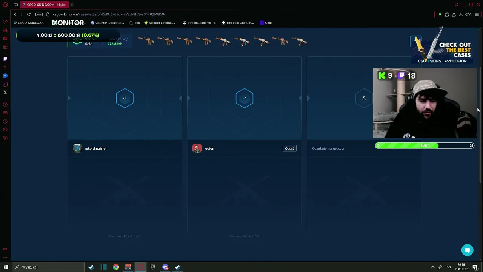Open the taskbar clock showing 20:16

click(x=461, y=267)
